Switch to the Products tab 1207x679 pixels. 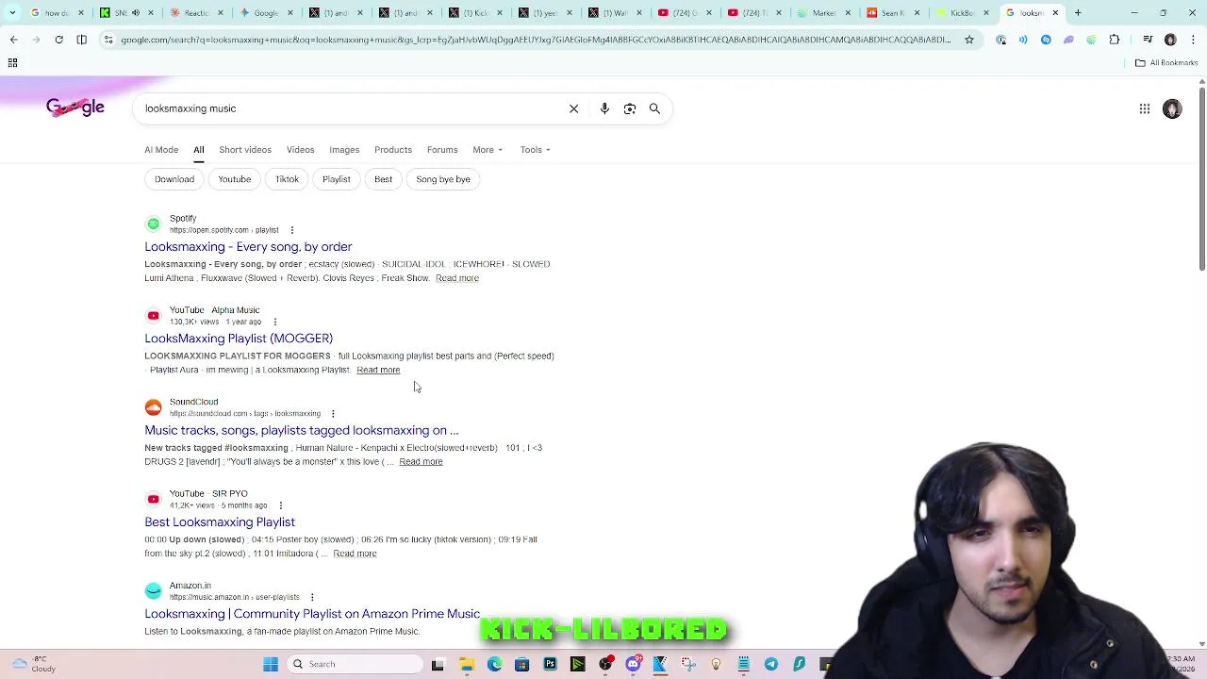pos(393,150)
